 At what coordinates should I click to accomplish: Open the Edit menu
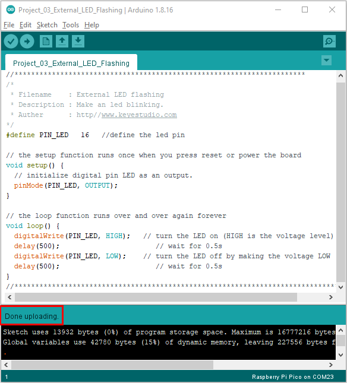[26, 25]
